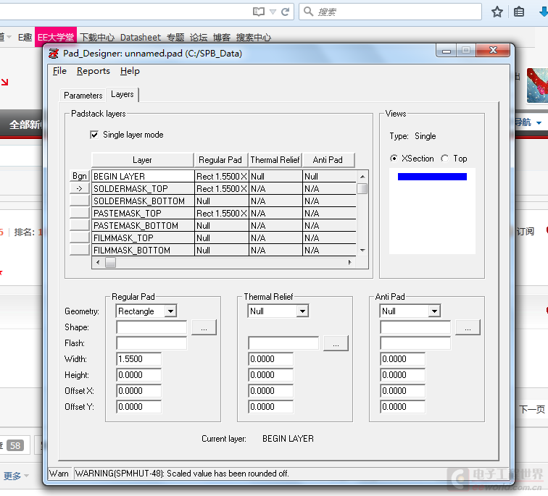Open the Datasheet link on webpage
Image resolution: width=548 pixels, height=496 pixels.
[x=141, y=38]
